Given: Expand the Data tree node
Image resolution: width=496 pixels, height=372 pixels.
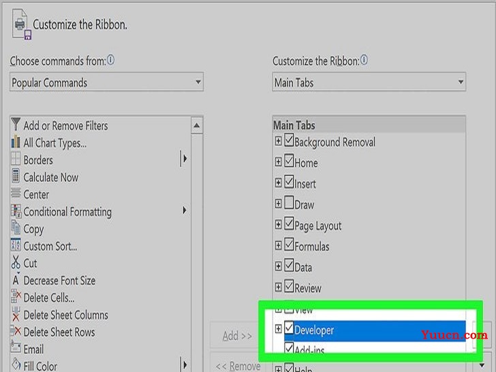Looking at the screenshot, I should click(x=278, y=266).
